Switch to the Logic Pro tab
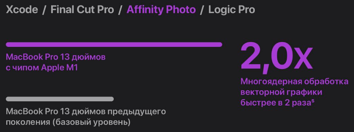This screenshot has height=132, width=354. 231,10
